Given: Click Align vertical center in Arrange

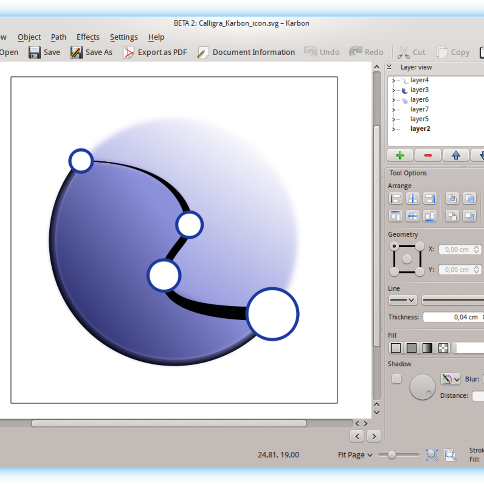Looking at the screenshot, I should click(413, 216).
